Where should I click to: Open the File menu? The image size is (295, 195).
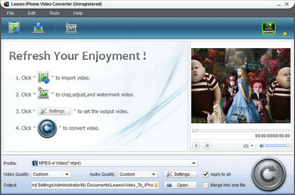tap(10, 13)
